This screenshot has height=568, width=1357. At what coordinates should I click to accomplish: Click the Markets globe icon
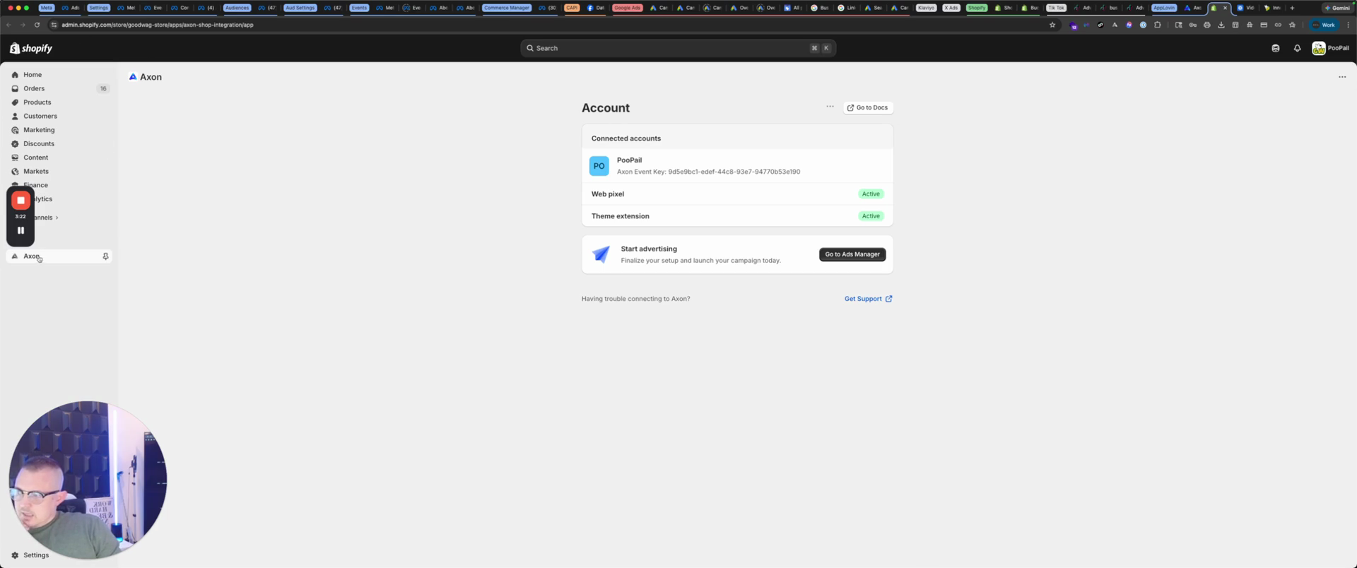(15, 171)
